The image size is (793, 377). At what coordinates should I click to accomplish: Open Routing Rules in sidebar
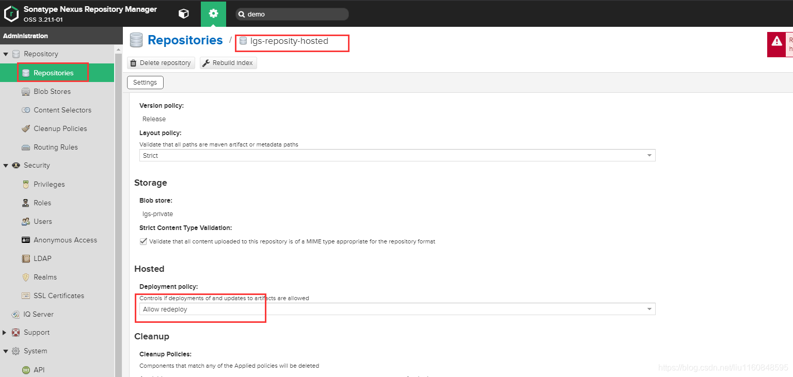56,147
